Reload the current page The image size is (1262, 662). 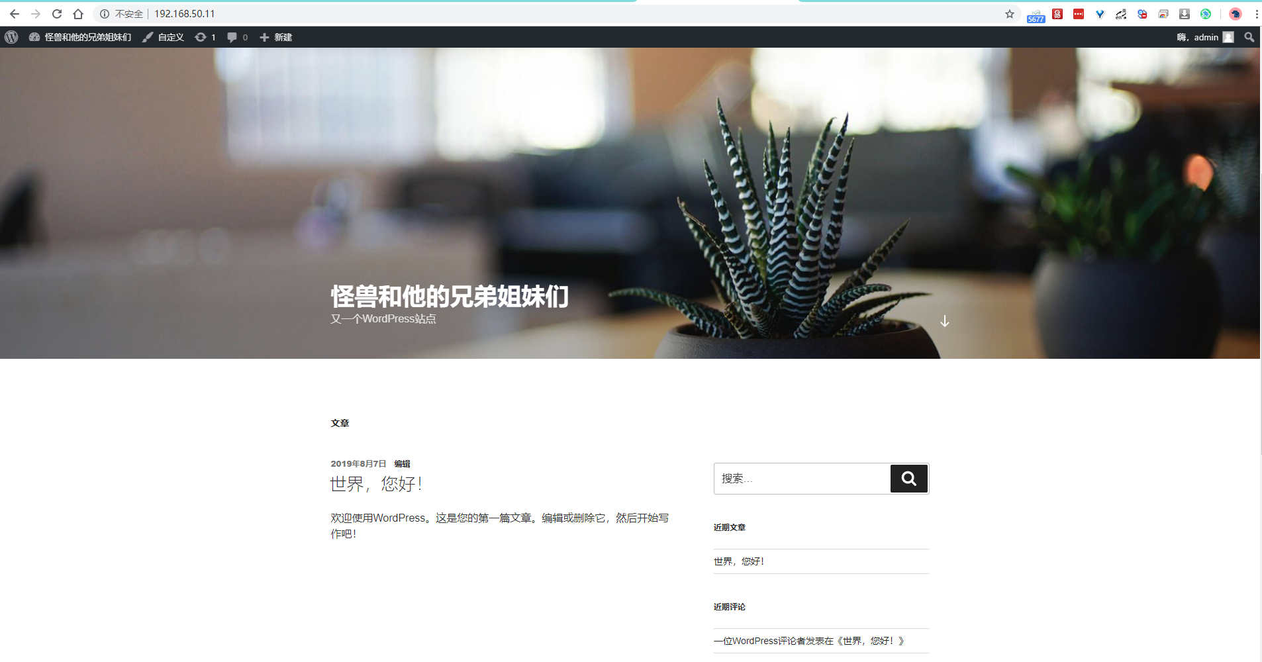(x=57, y=14)
